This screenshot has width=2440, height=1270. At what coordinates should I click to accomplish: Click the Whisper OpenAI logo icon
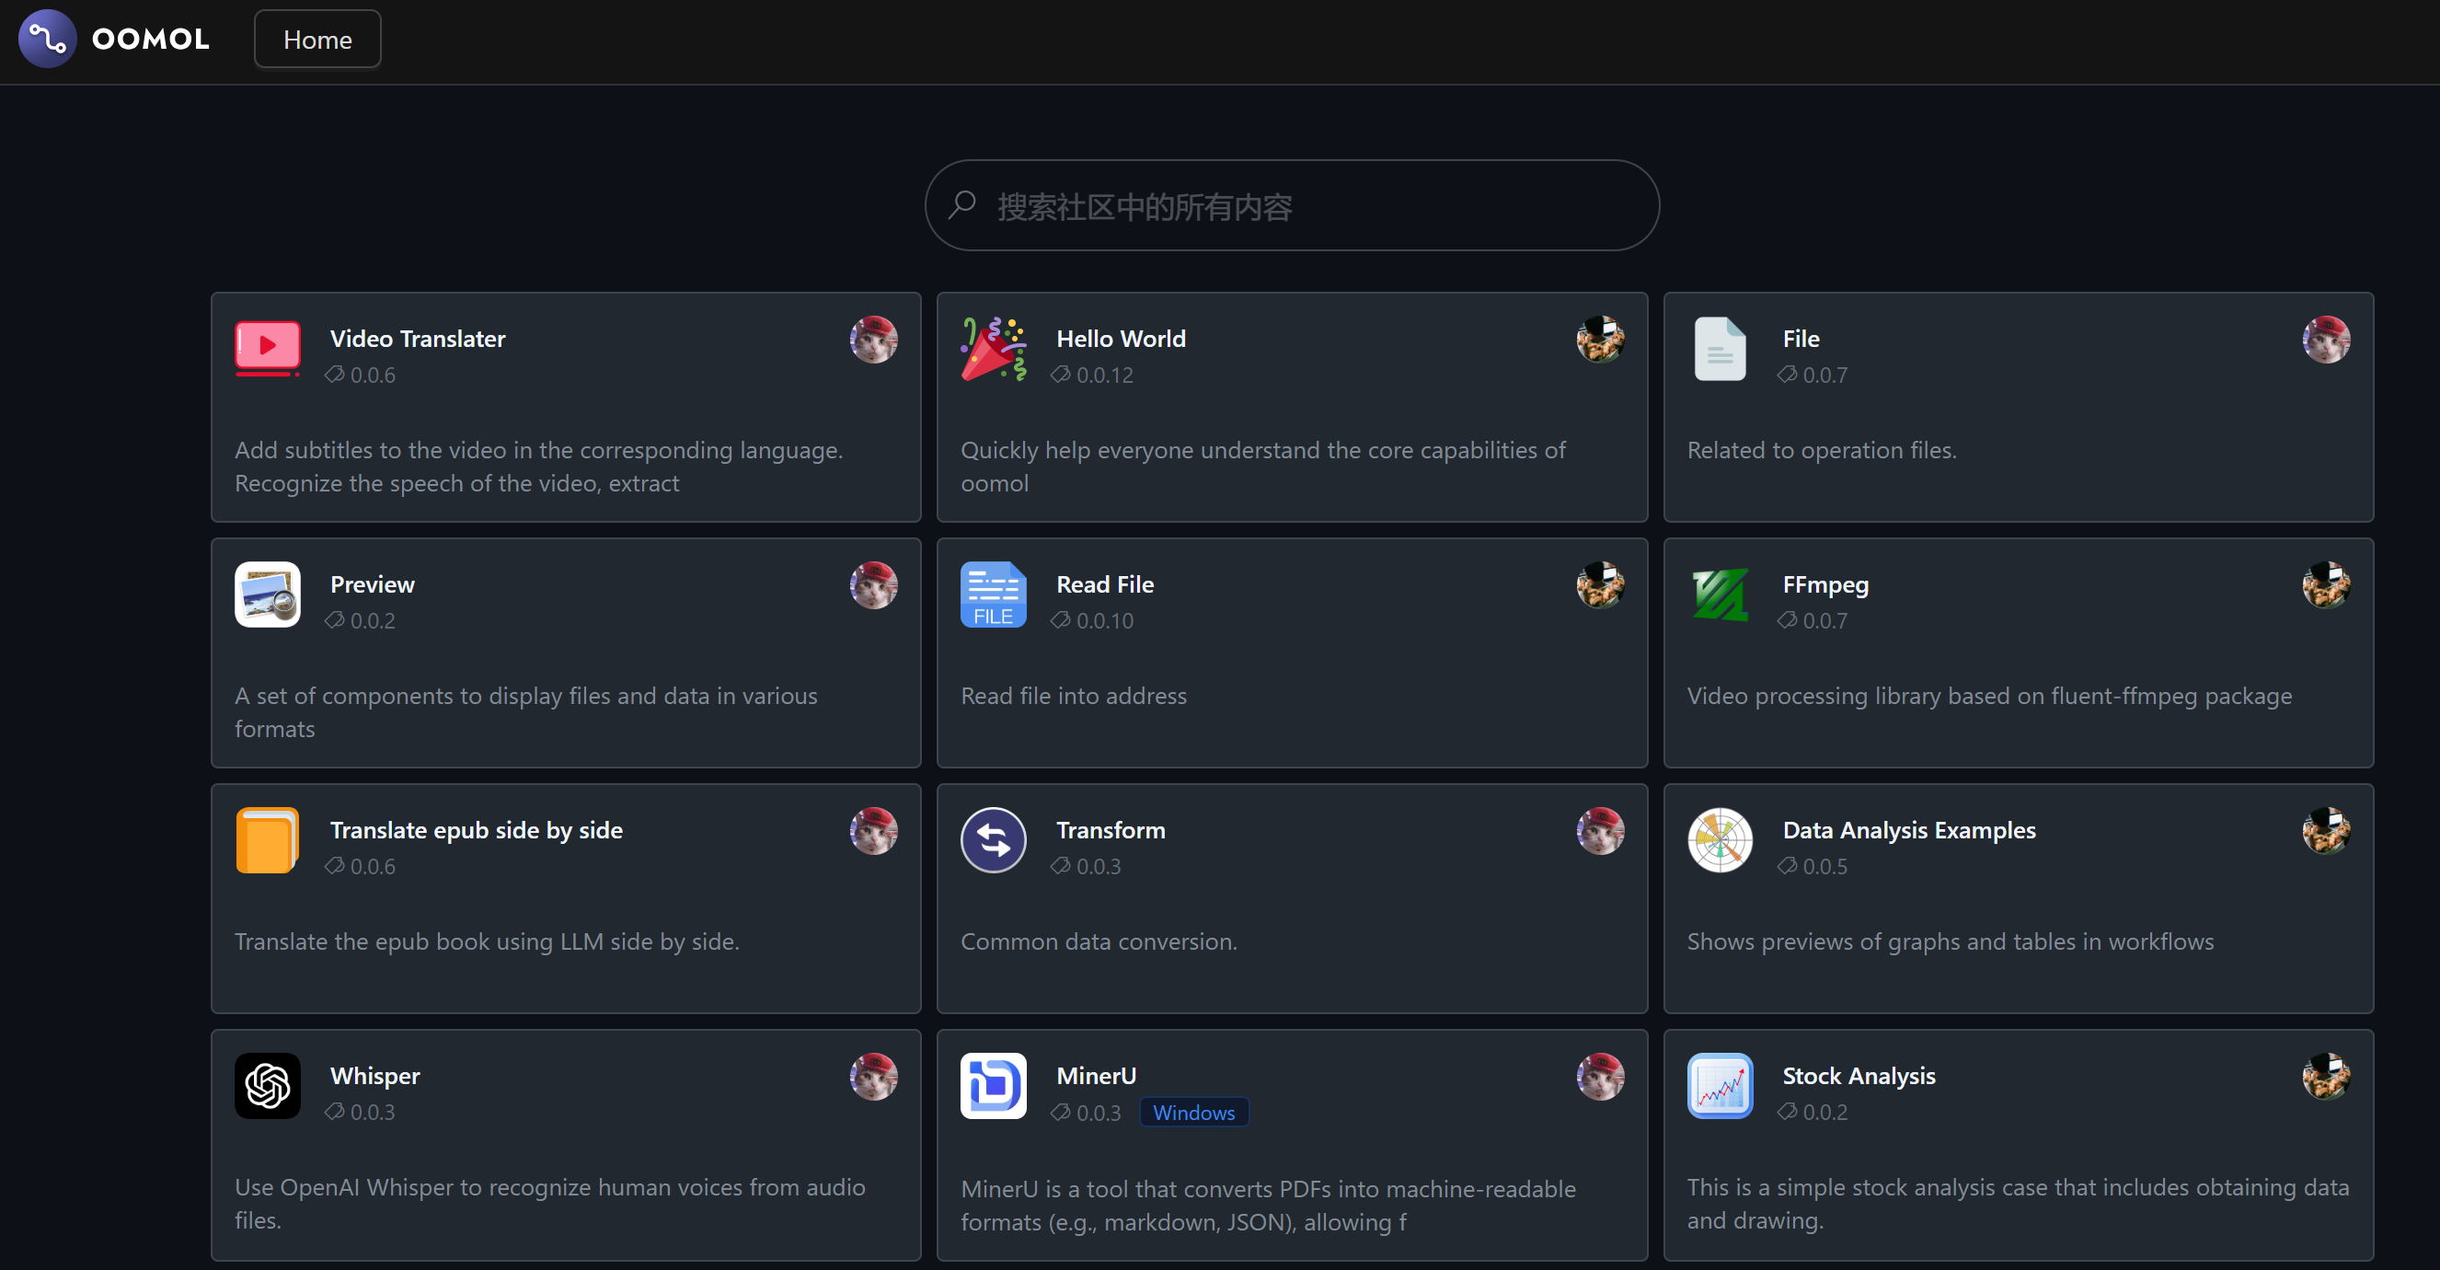click(267, 1085)
